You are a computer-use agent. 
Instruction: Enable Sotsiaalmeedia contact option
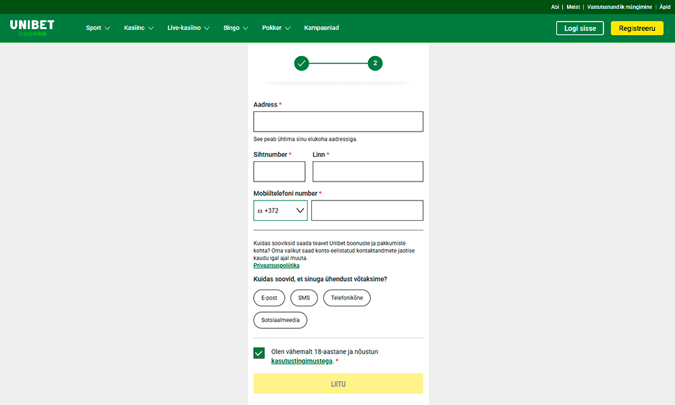tap(280, 320)
